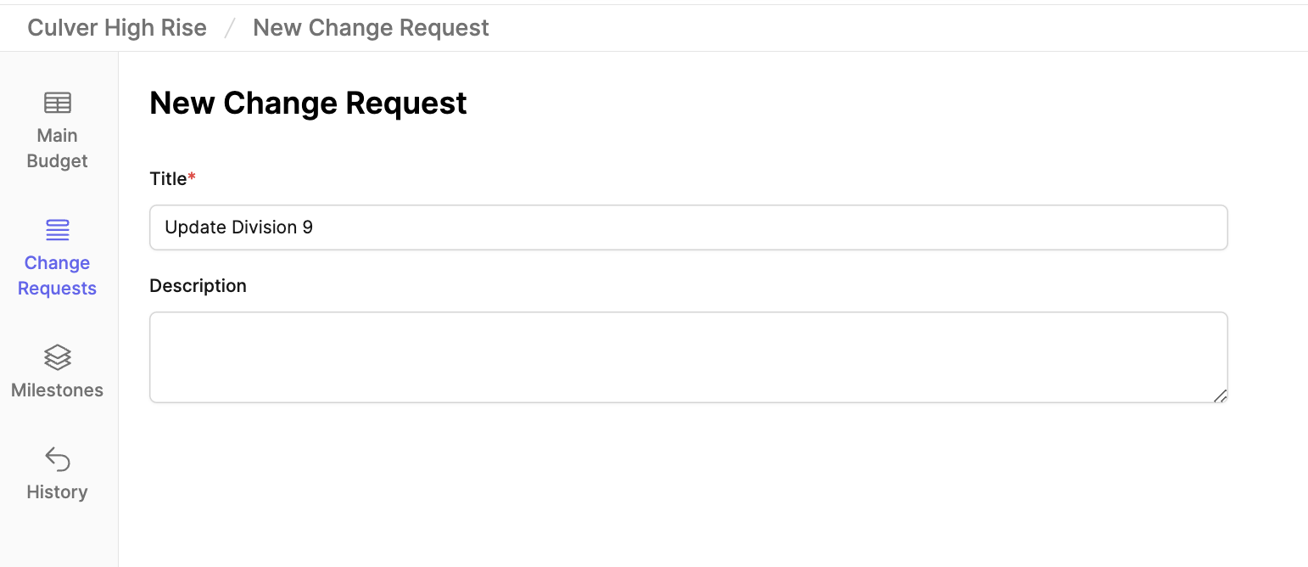Click the History back-arrow icon
Image resolution: width=1308 pixels, height=567 pixels.
pos(57,459)
